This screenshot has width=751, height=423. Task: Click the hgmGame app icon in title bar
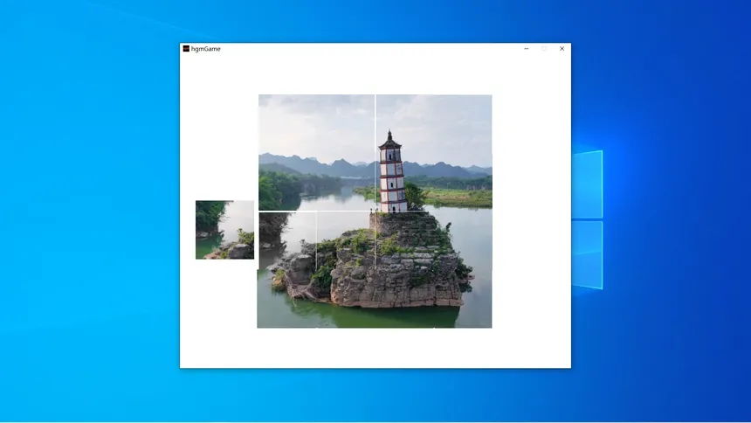click(186, 49)
